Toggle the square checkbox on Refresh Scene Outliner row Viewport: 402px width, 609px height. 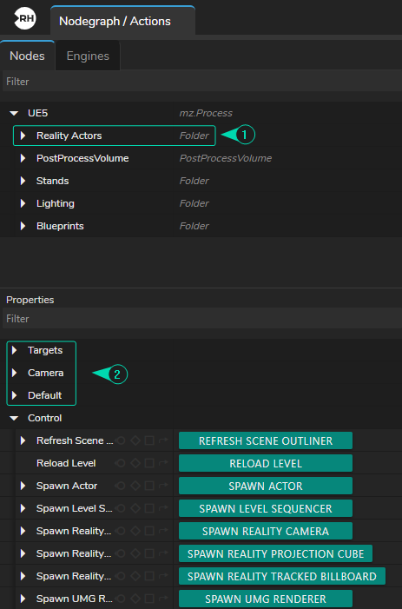tap(149, 440)
